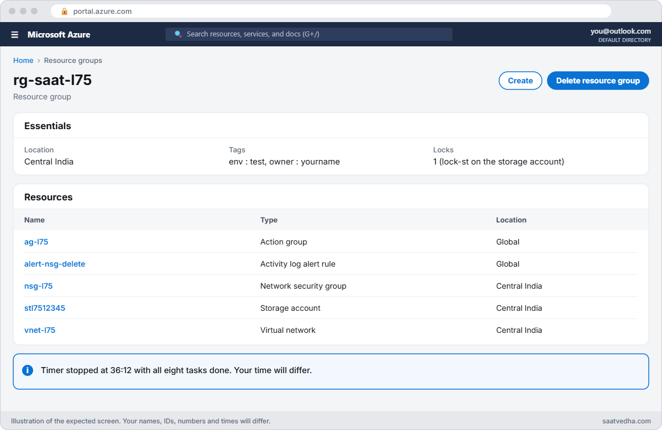The height and width of the screenshot is (430, 662).
Task: Click the rg-saat-l75 page title
Action: pyautogui.click(x=52, y=80)
